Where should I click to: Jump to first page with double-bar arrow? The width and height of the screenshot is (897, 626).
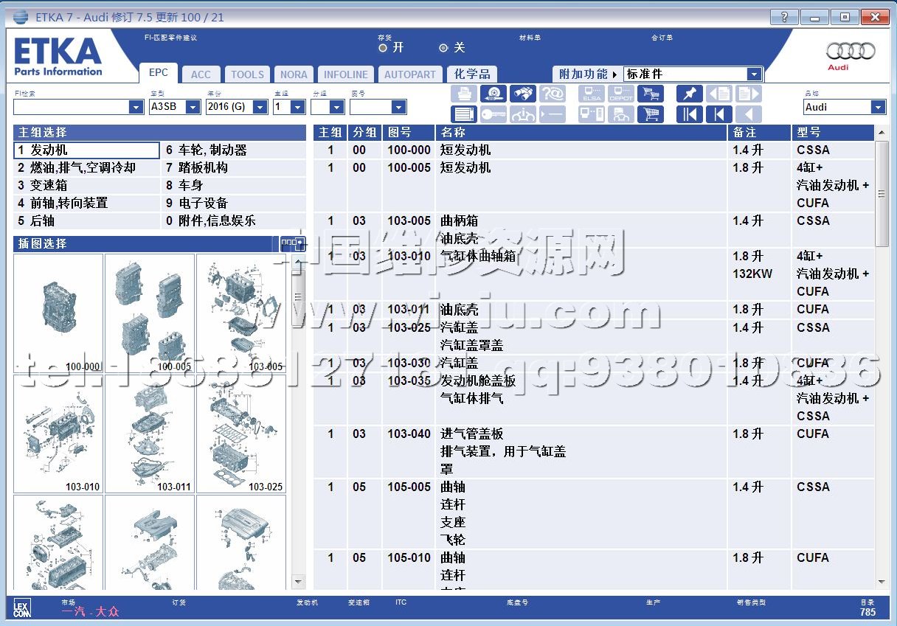pyautogui.click(x=689, y=114)
